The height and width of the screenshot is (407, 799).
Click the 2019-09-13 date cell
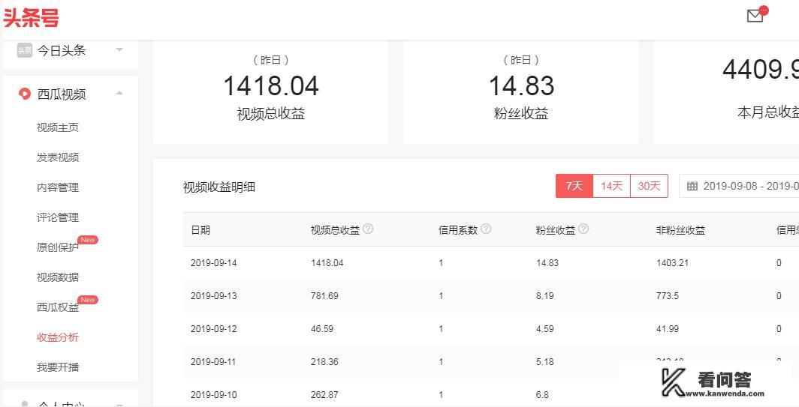coord(213,295)
